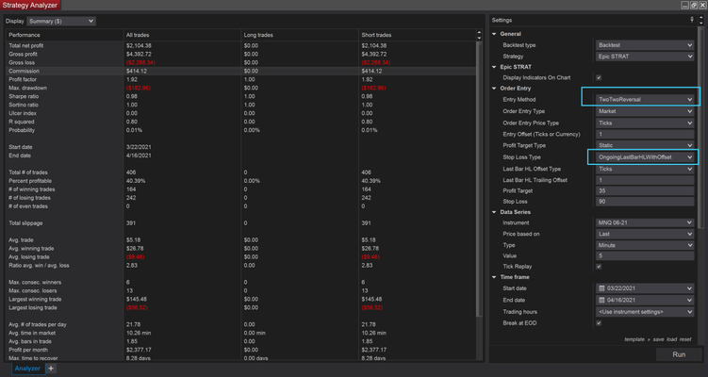
Task: Click the template reset link
Action: point(686,339)
